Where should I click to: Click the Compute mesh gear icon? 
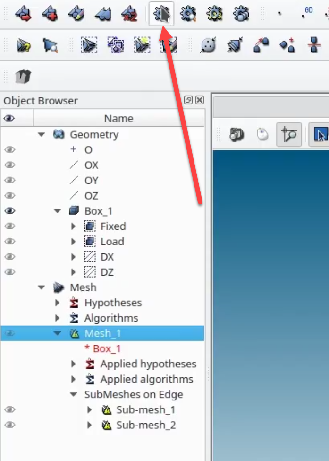161,14
